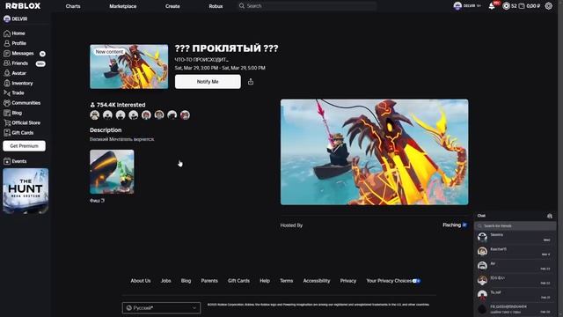The height and width of the screenshot is (317, 563).
Task: Open the Robux tab
Action: pos(216,6)
